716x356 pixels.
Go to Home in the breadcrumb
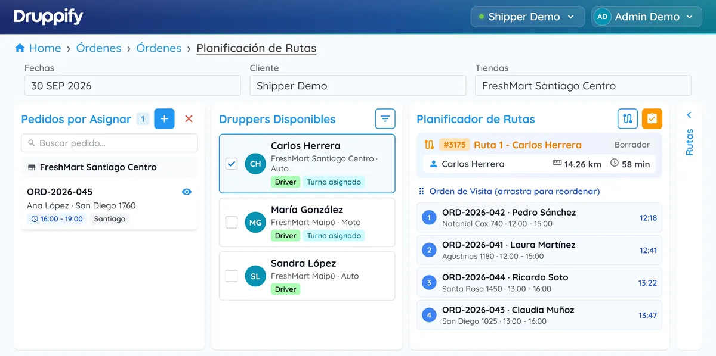[x=45, y=48]
